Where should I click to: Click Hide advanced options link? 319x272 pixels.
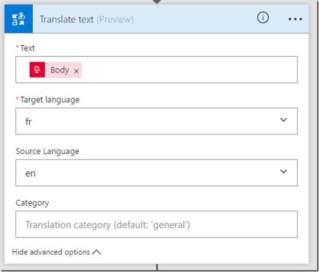click(x=51, y=252)
